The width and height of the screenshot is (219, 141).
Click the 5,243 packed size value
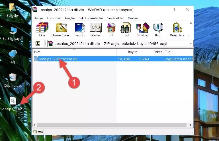click(x=144, y=59)
